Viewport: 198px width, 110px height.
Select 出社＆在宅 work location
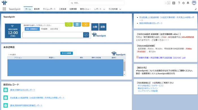click(54, 29)
